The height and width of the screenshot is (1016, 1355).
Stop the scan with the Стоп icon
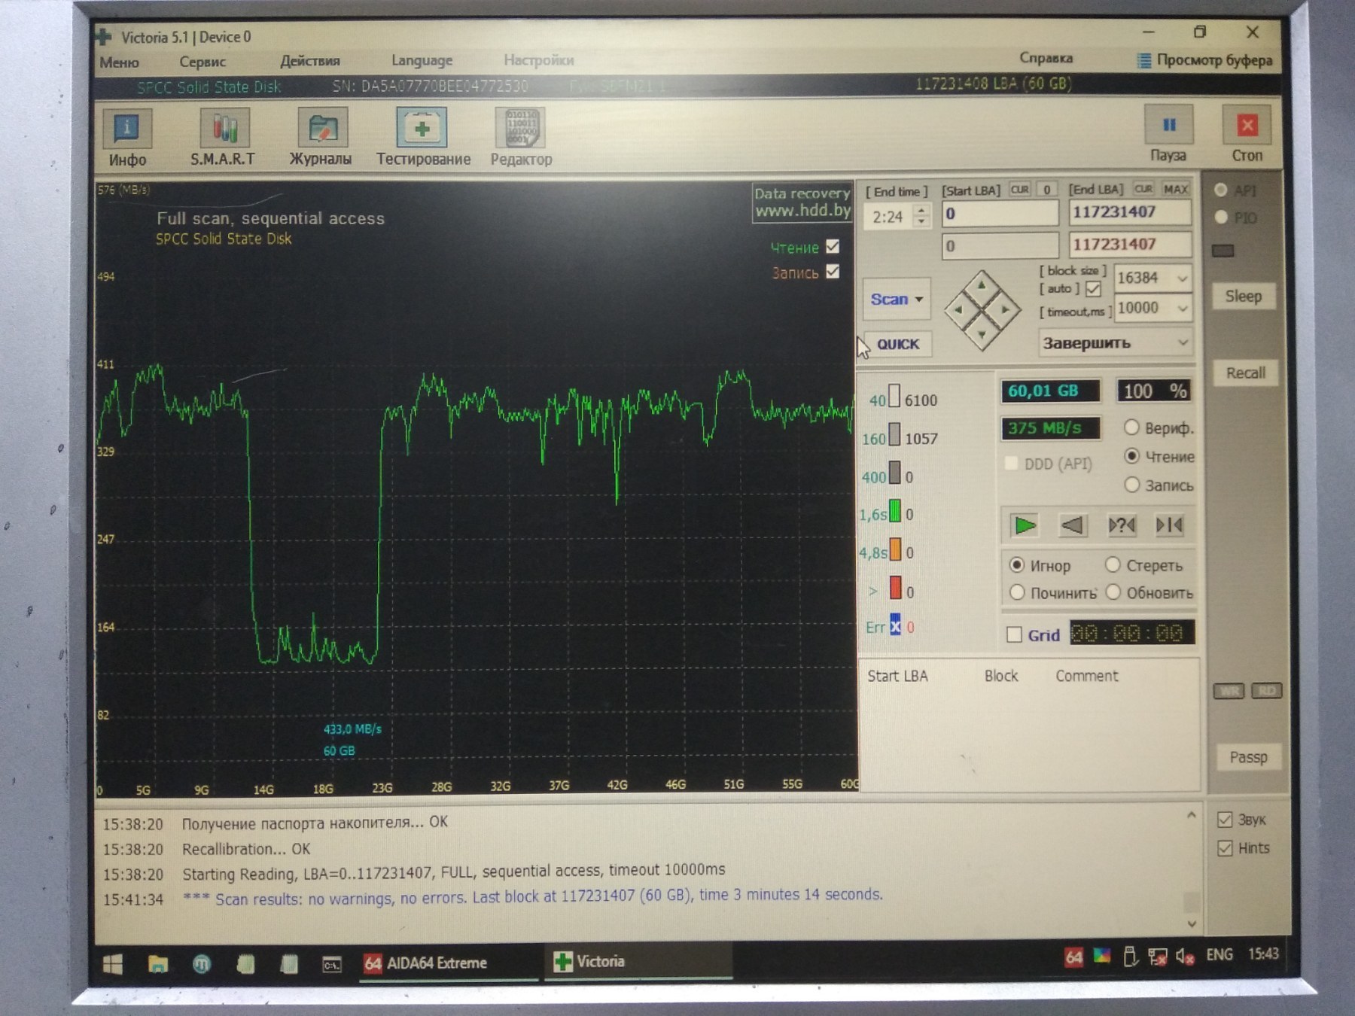click(1247, 133)
